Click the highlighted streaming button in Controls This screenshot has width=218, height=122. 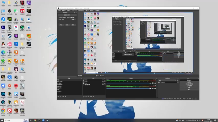pyautogui.click(x=189, y=80)
